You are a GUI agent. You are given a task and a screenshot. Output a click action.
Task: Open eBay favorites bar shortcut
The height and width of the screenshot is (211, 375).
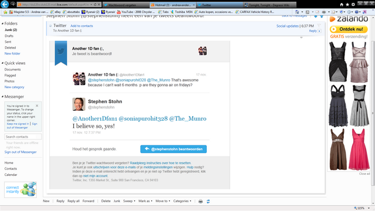point(56,12)
